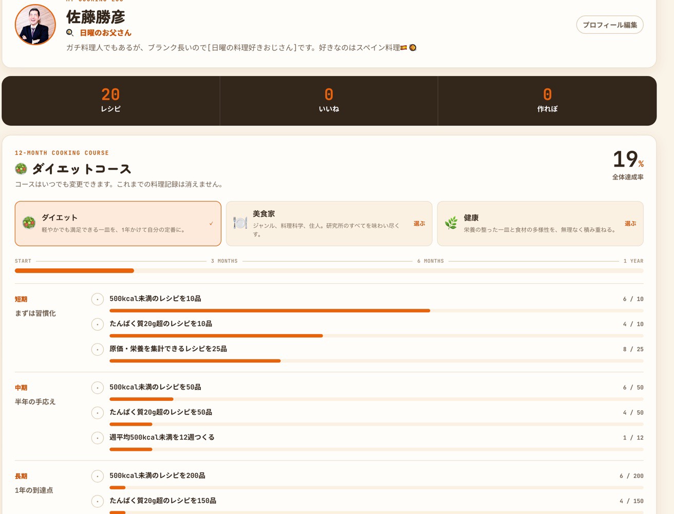Viewport: 674px width, 514px height.
Task: Toggle circle for たんぱく質20g超のレシピを50品
Action: click(98, 413)
